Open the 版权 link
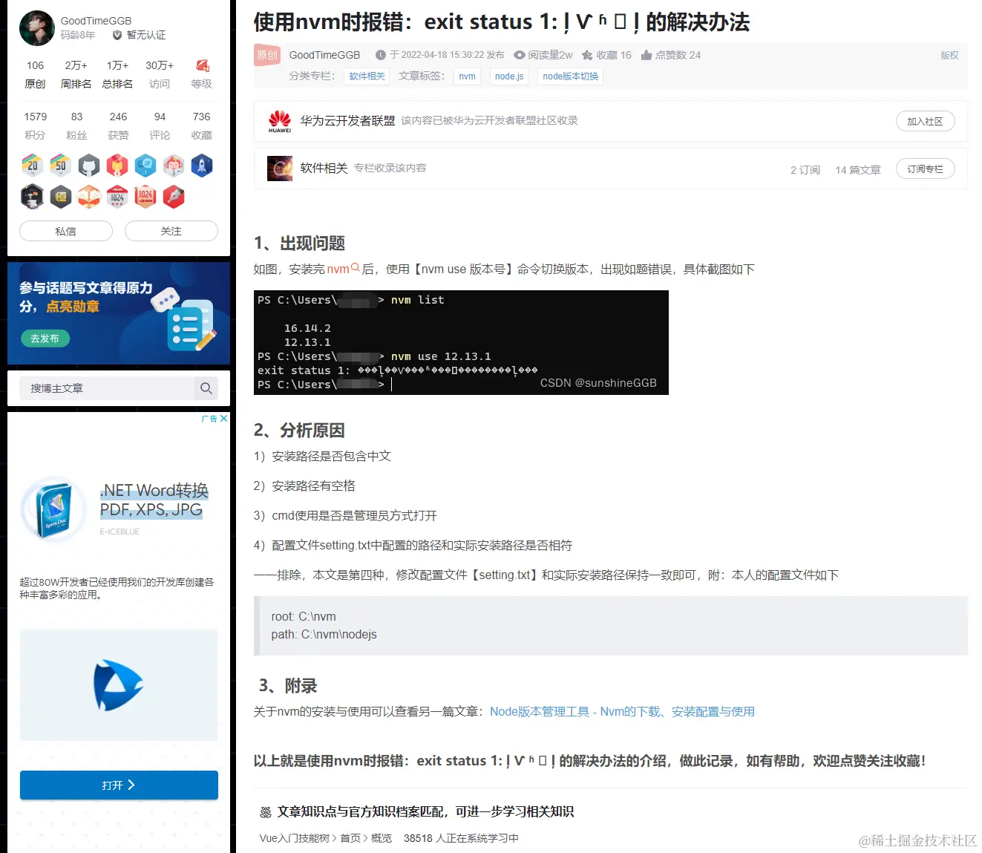982x853 pixels. (x=949, y=55)
